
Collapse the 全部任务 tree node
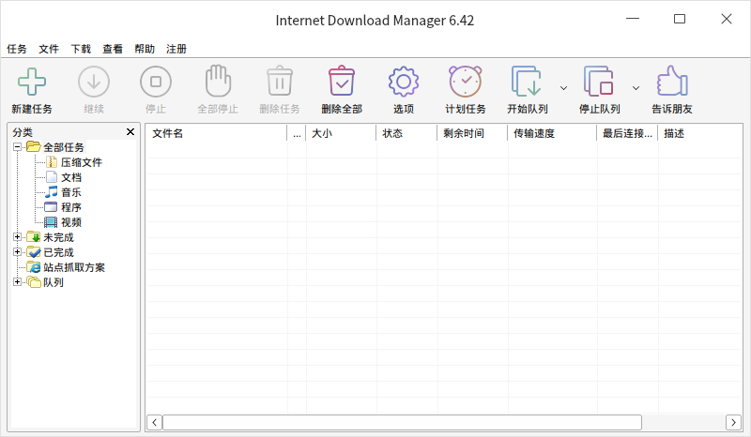(17, 147)
